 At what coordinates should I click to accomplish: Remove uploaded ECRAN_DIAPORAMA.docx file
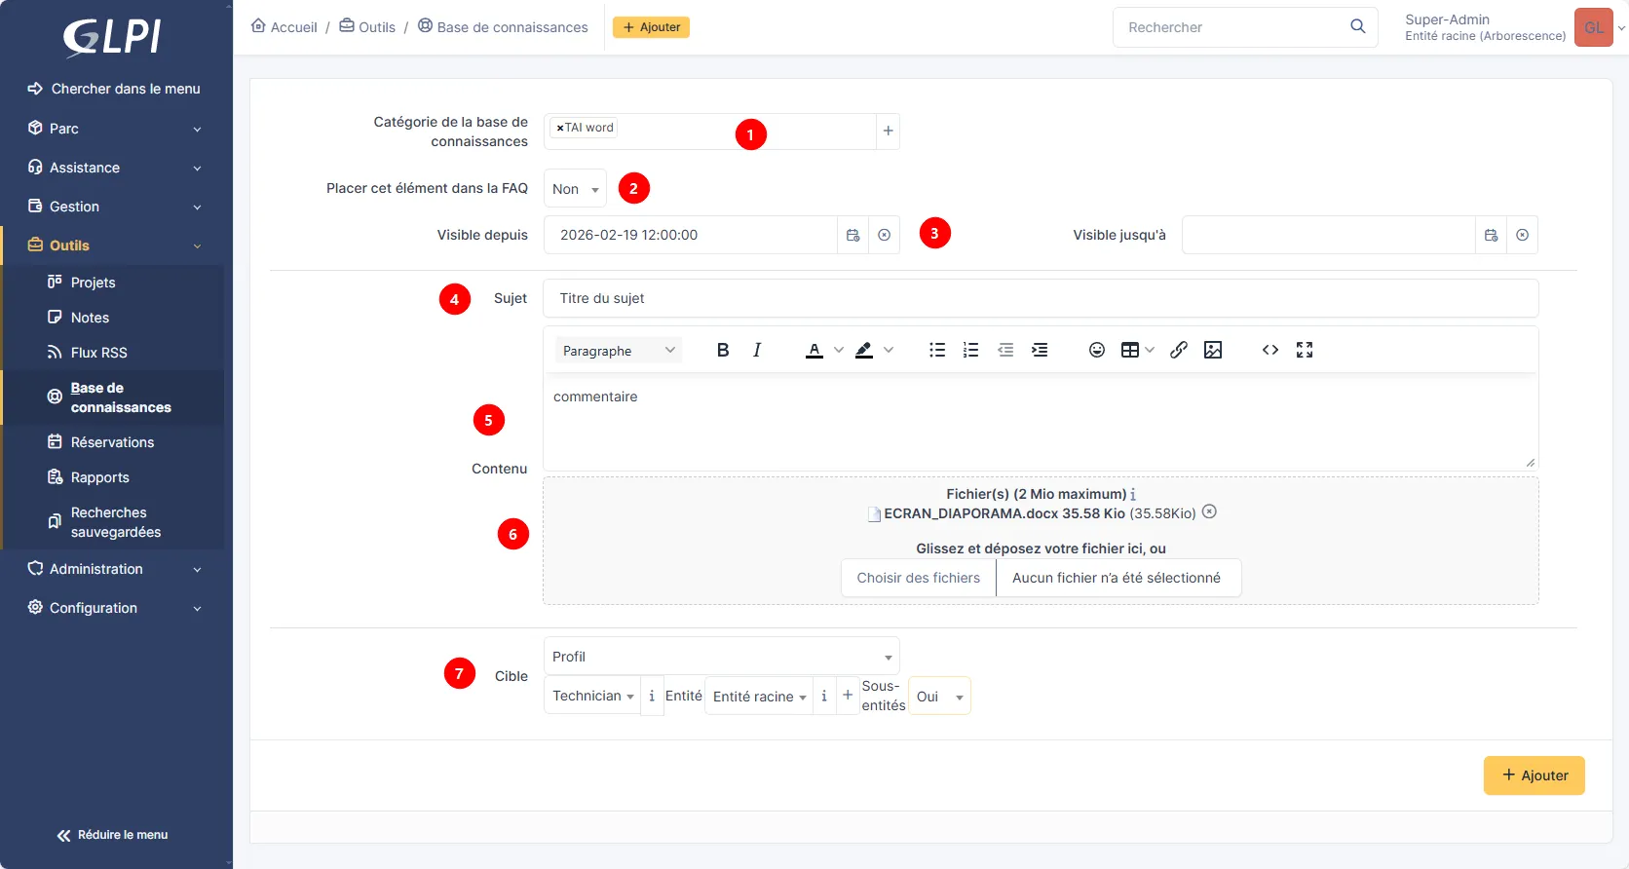tap(1209, 511)
